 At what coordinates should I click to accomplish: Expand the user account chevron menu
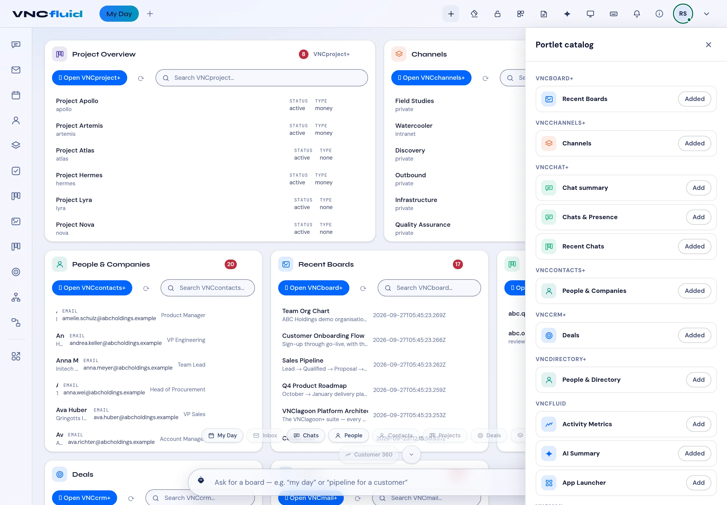point(707,14)
